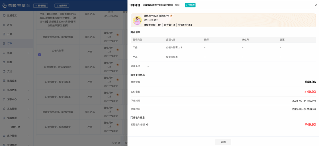Viewport: 319px width, 146px height.
Task: Open the 支出 expense icon
Action: [x=4, y=72]
